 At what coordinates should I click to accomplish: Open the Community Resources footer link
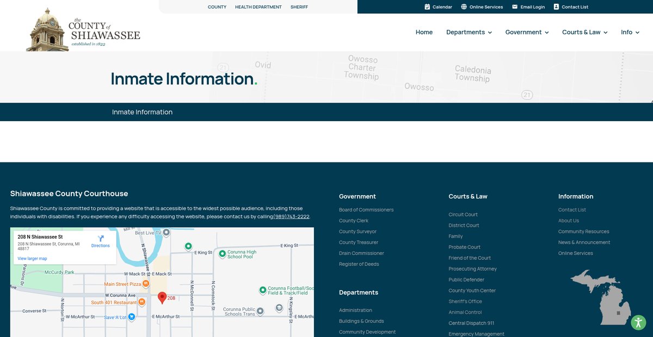click(x=584, y=232)
